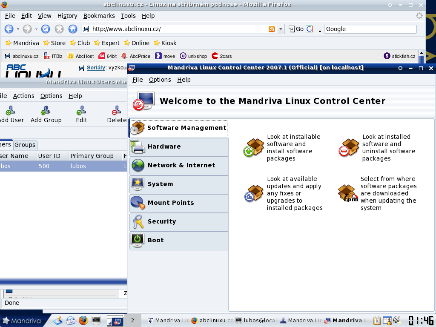This screenshot has height=327, width=436.
Task: Click the ITBiz link on the web page
Action: pyautogui.click(x=53, y=56)
